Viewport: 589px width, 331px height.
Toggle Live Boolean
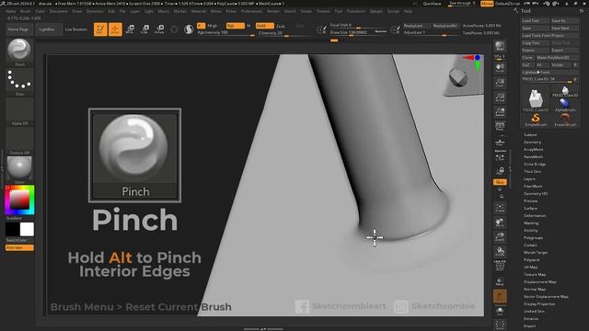(75, 29)
